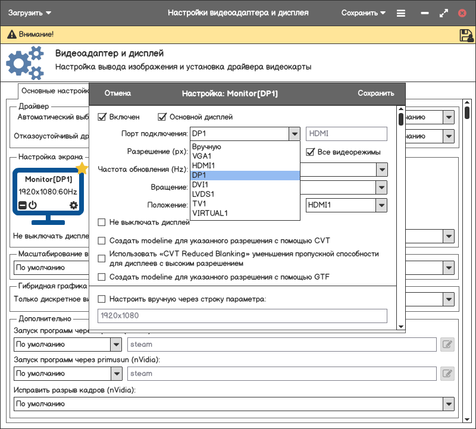Expand the Исправить разрыв кадров dropdown
Image resolution: width=476 pixels, height=429 pixels.
pyautogui.click(x=449, y=404)
